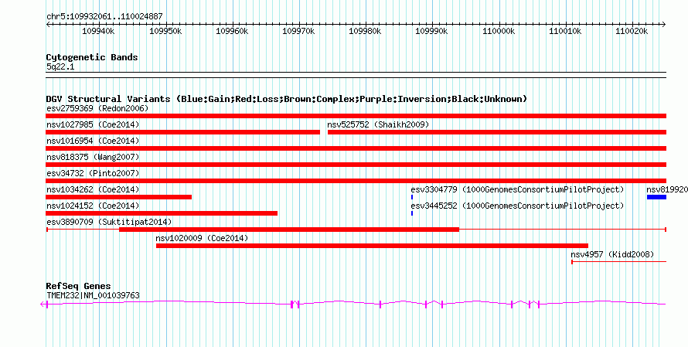
Task: Click the esv3445252 1000GenomesConsortiumPilotProject label
Action: [517, 206]
